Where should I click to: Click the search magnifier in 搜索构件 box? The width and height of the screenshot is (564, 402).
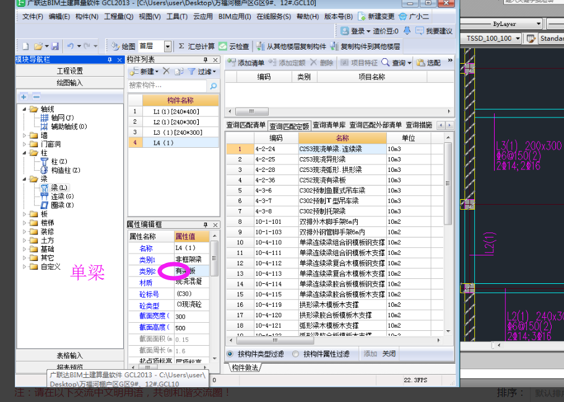coord(214,86)
